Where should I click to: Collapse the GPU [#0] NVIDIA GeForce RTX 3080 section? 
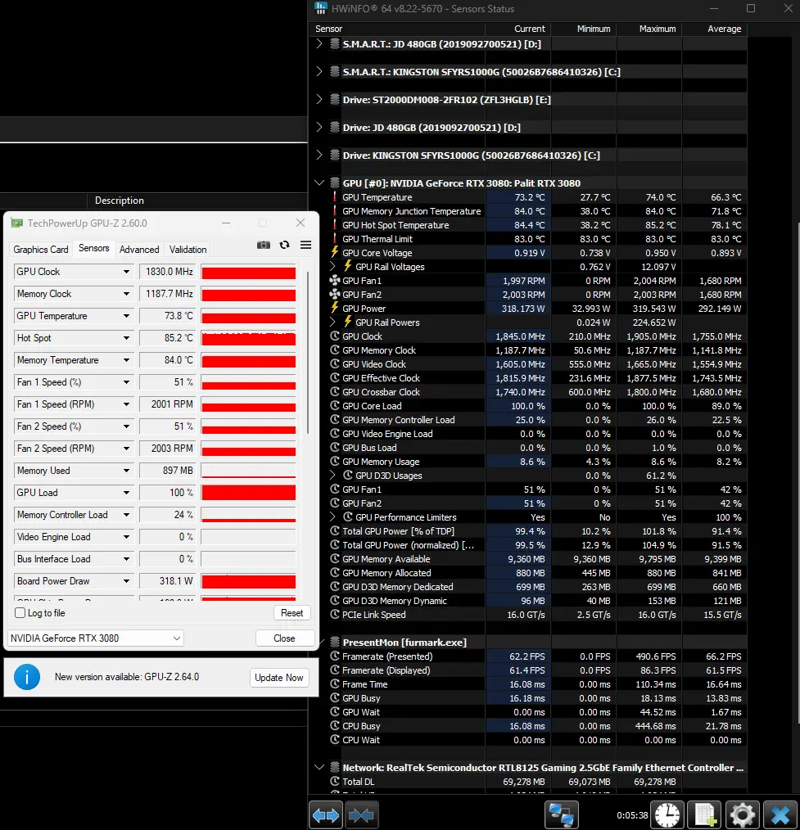[x=319, y=183]
